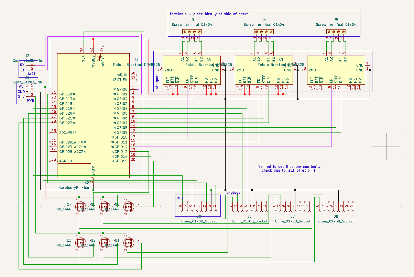Click the 'J7' reference label
This screenshot has height=277, width=414.
[293, 216]
